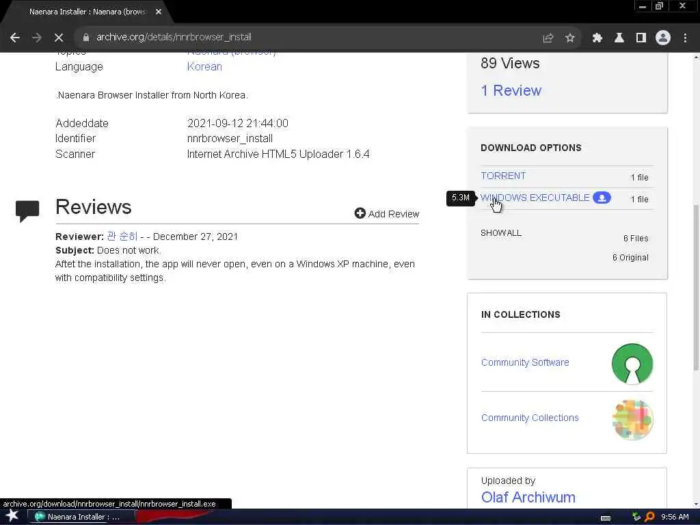The height and width of the screenshot is (525, 700).
Task: Click the 'nnrbrowser_install' identifier text
Action: tap(230, 138)
